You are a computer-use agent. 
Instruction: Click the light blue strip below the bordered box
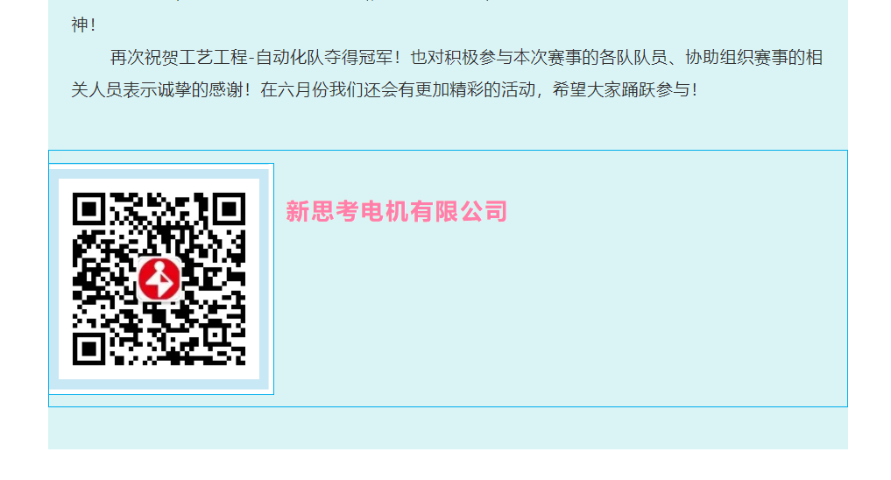(448, 428)
